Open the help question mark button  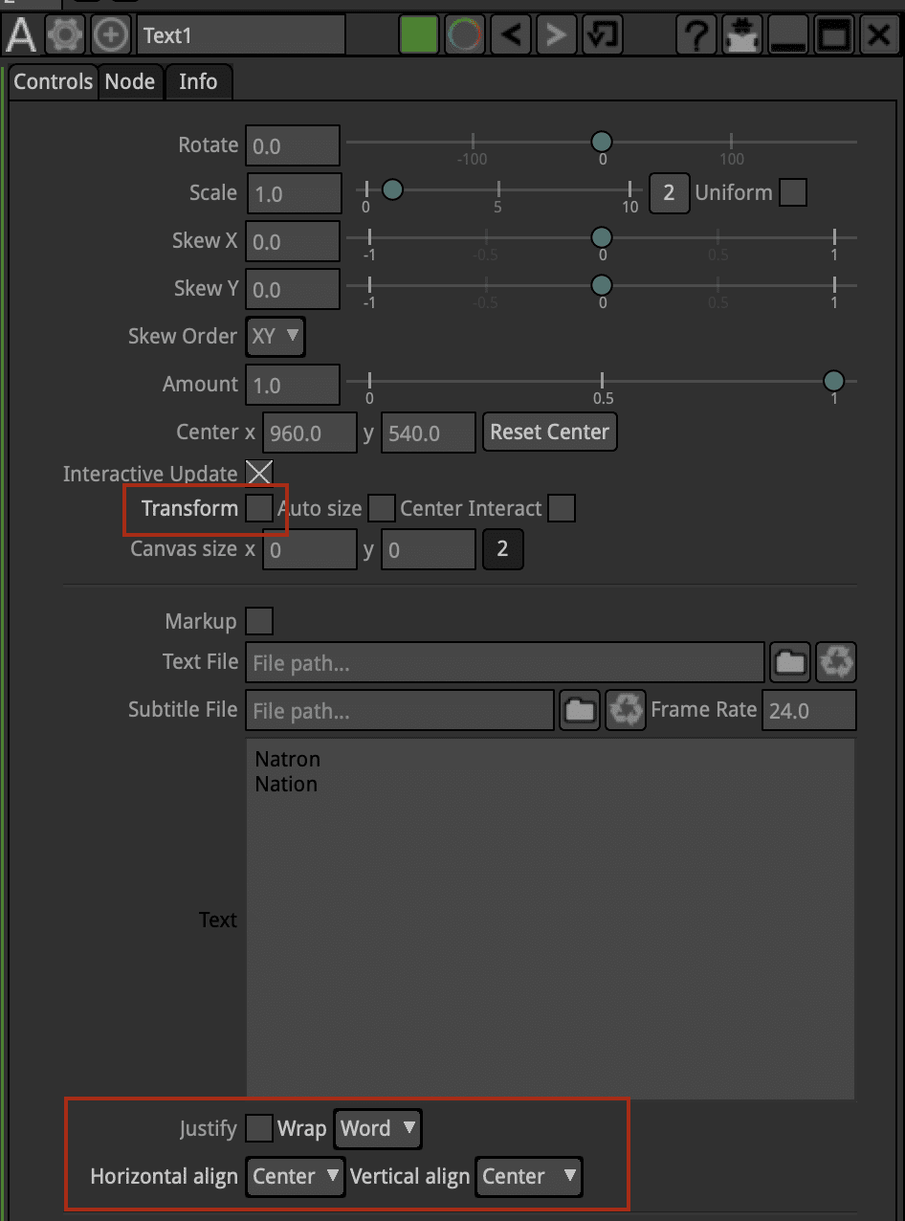click(695, 36)
